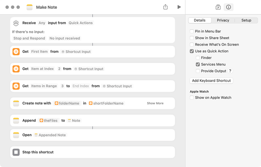Click the shortcut details info icon
This screenshot has height=167, width=261.
click(x=228, y=7)
